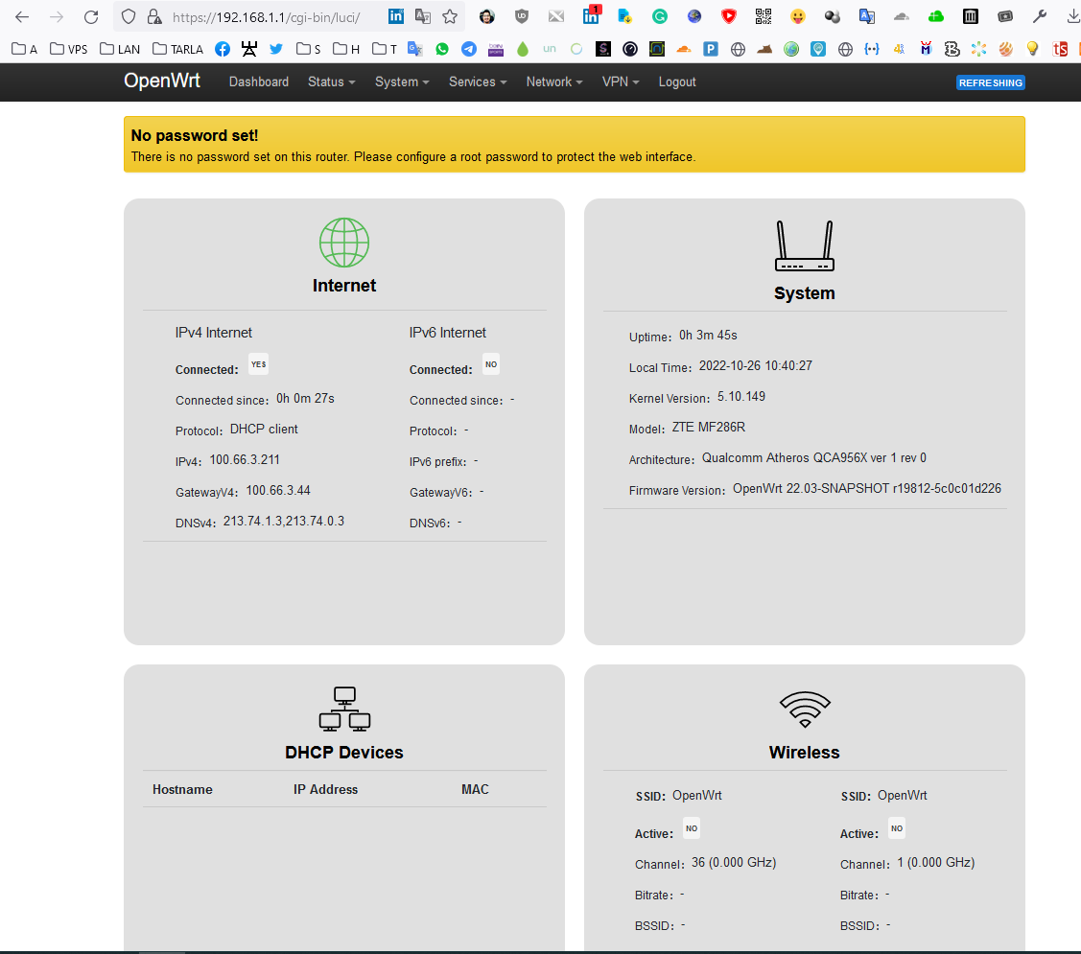The width and height of the screenshot is (1081, 954).
Task: Click the channel value 1 (0.000 GHz)
Action: pos(935,863)
